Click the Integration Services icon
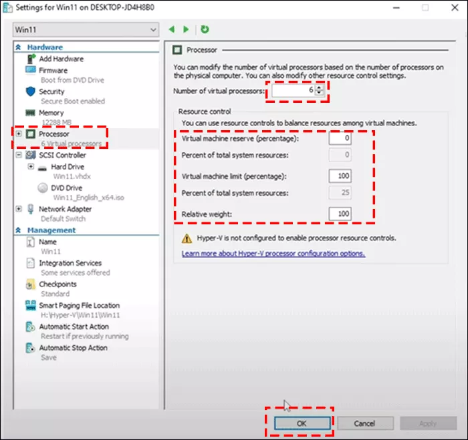This screenshot has height=440, width=468. pyautogui.click(x=31, y=263)
